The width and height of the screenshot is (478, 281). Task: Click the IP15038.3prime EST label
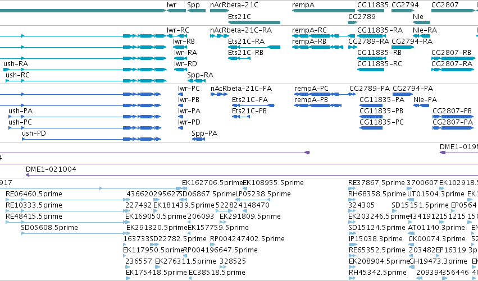[x=376, y=239]
